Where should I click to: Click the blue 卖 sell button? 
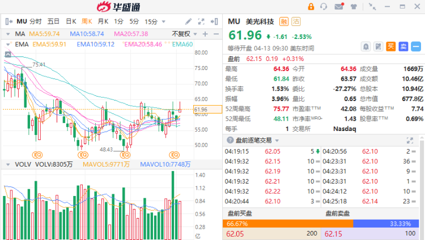click(403, 46)
